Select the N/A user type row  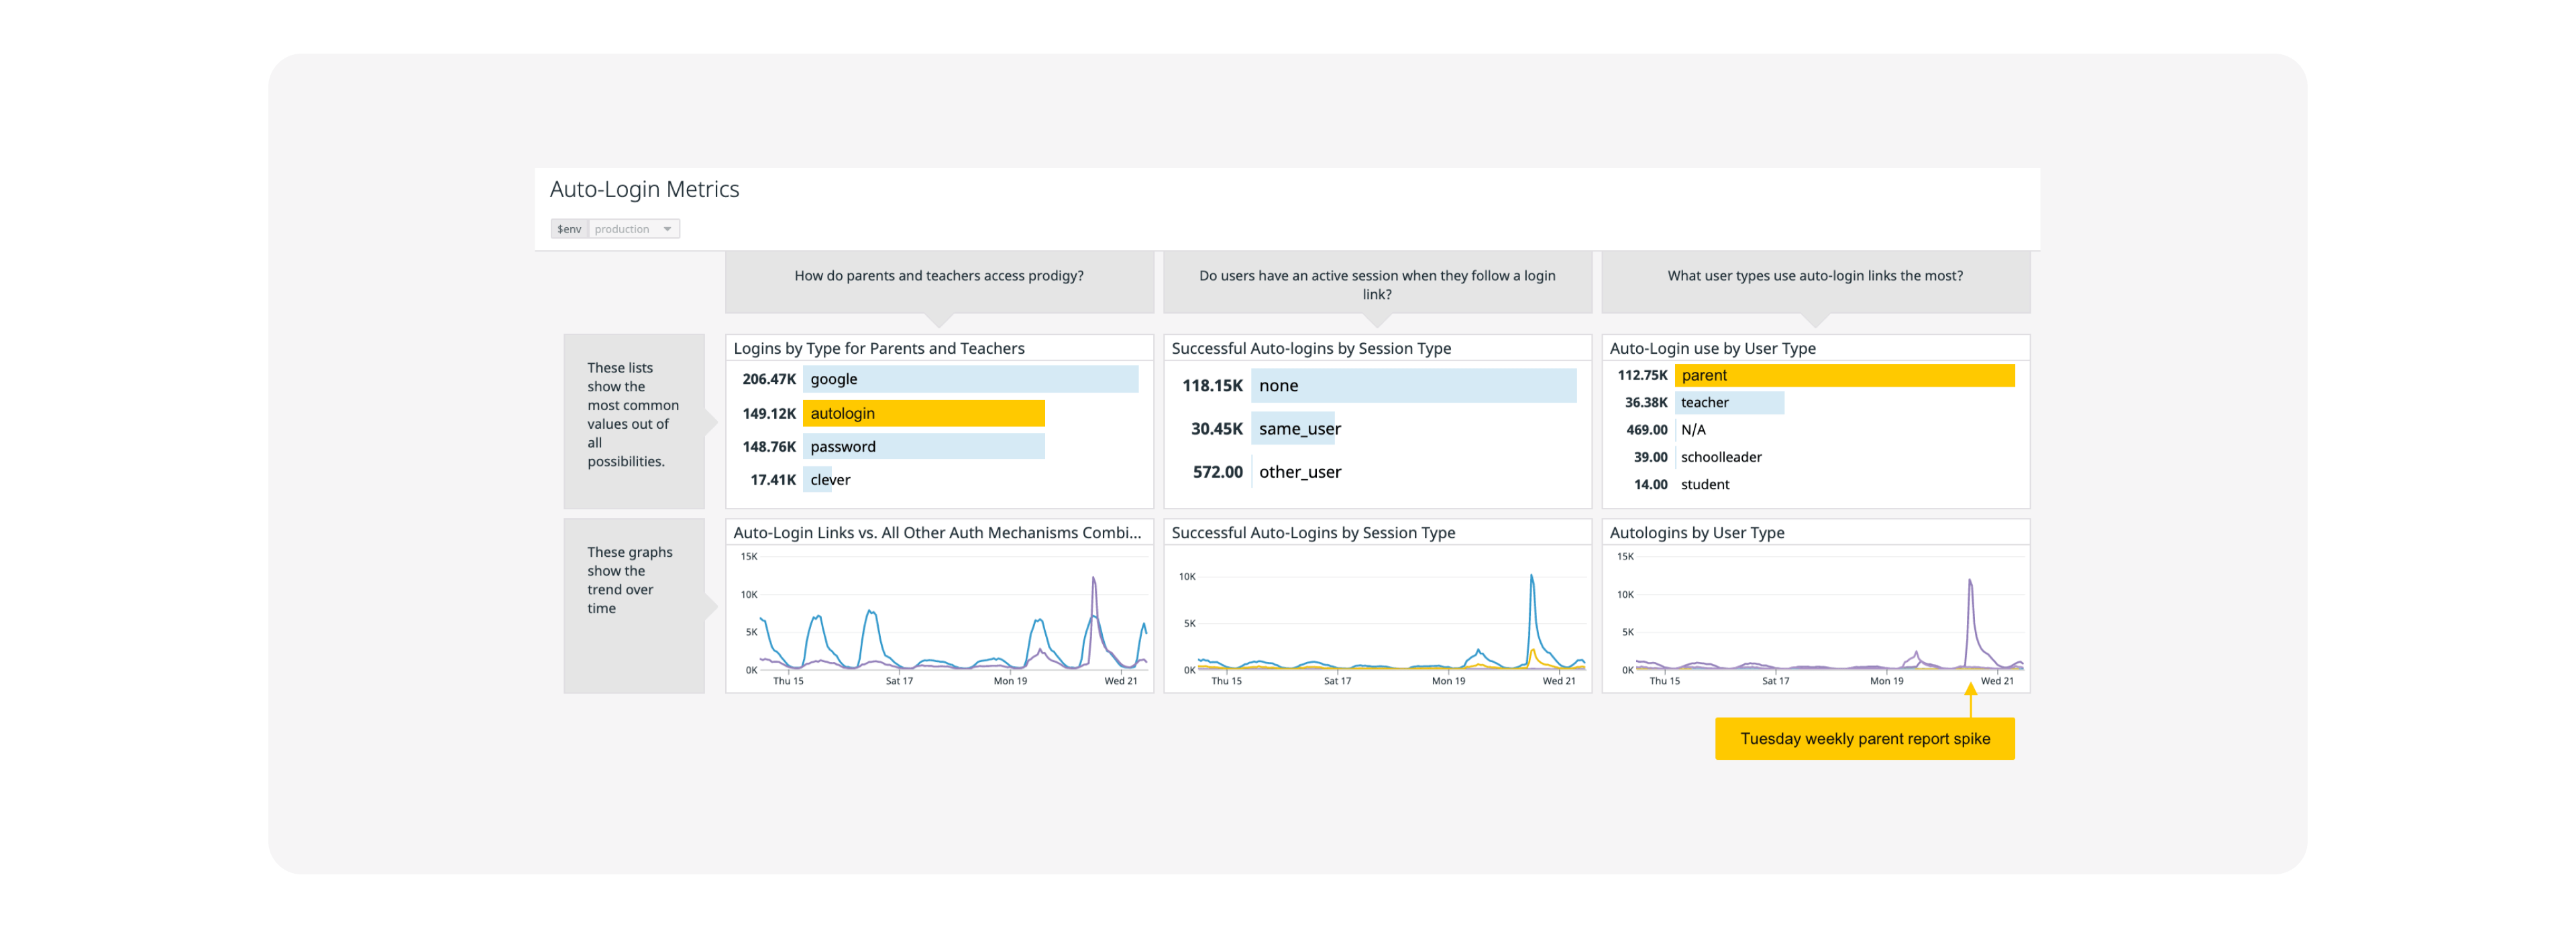(1815, 429)
